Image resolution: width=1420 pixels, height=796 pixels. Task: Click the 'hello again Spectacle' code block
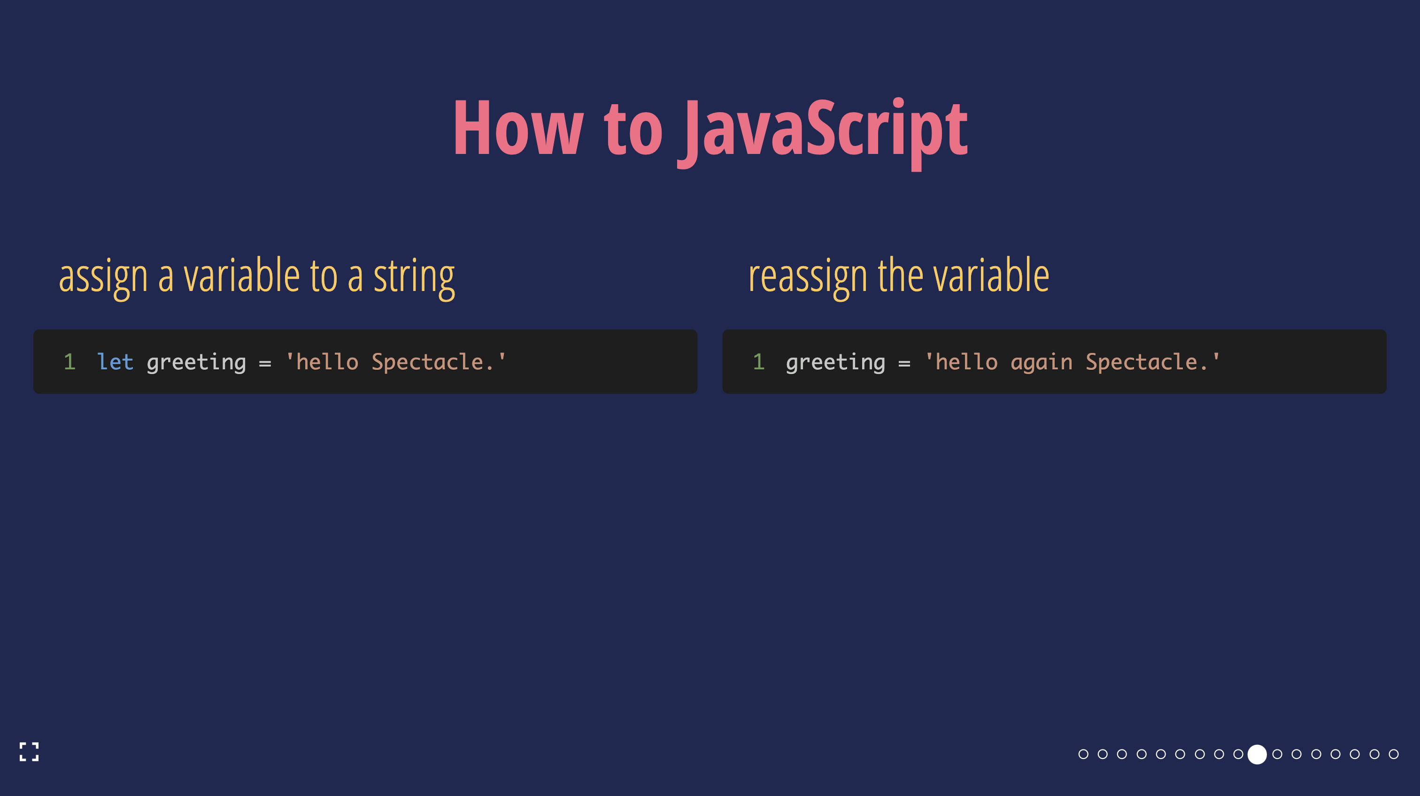[x=1055, y=362]
